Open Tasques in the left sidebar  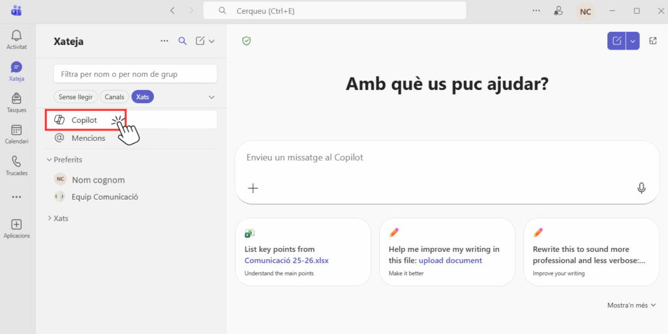click(x=16, y=102)
